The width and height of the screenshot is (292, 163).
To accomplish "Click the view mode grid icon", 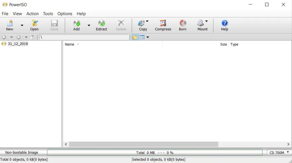I will point(142,37).
